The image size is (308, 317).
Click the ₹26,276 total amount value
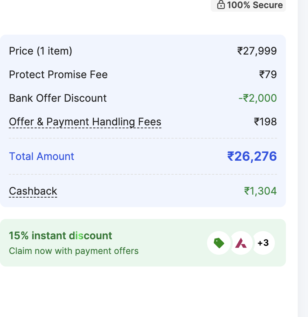click(252, 156)
